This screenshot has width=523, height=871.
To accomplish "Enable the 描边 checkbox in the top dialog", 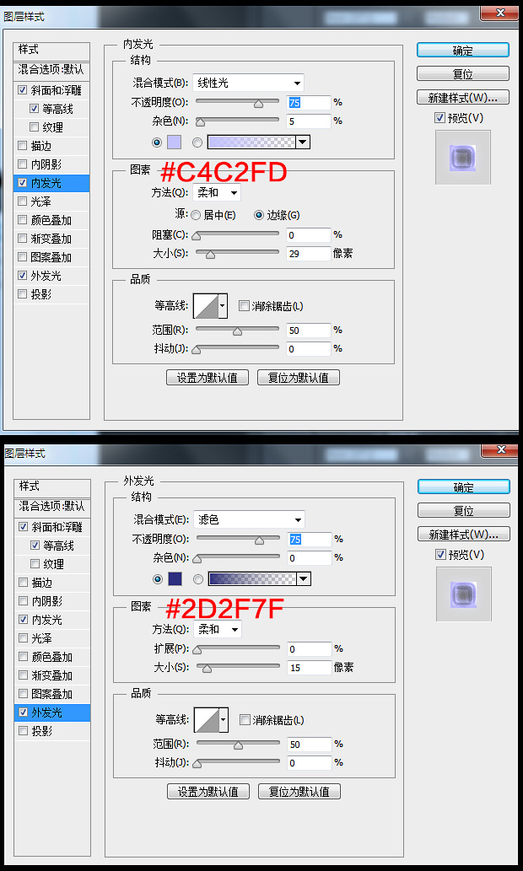I will click(22, 146).
